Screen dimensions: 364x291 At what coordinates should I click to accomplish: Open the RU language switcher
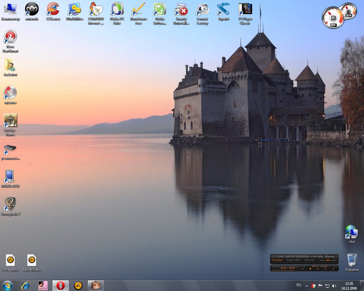point(299,285)
